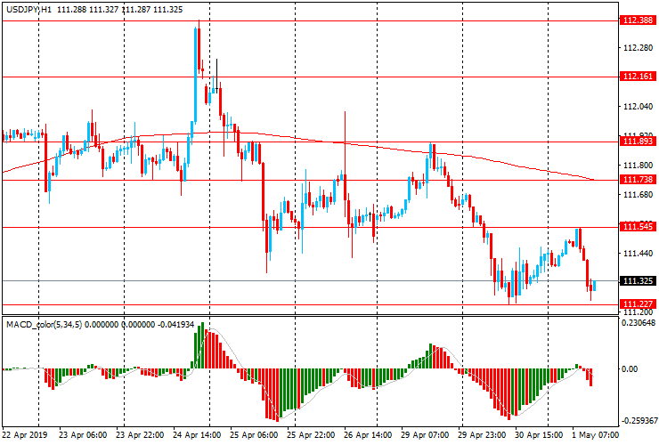
Task: Click the last blue candle at chart's right edge
Action: point(594,286)
